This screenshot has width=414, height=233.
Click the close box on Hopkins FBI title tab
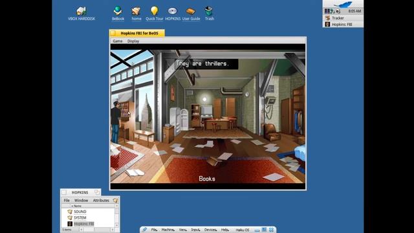(x=113, y=33)
